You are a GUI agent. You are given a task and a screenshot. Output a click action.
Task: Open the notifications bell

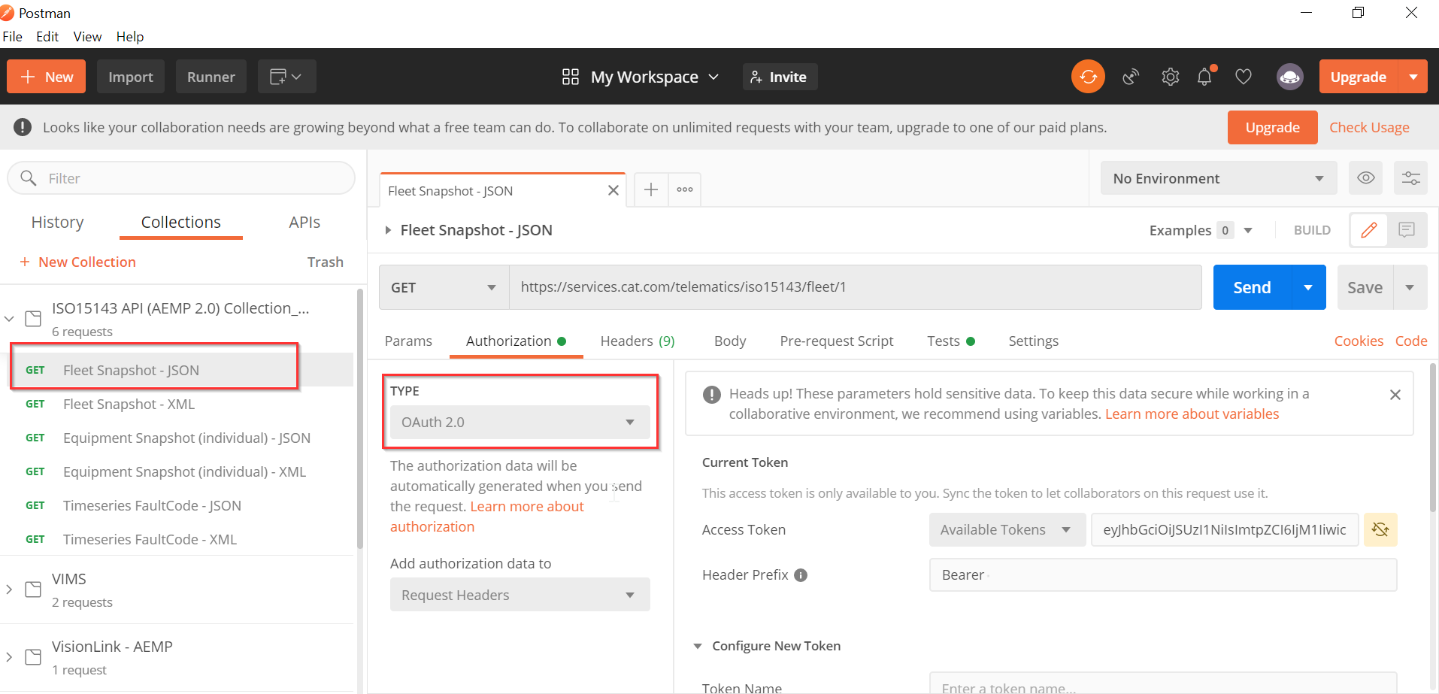(1205, 77)
